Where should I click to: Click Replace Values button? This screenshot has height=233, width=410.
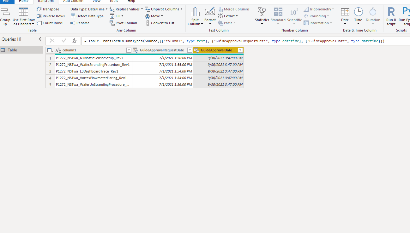pos(126,9)
